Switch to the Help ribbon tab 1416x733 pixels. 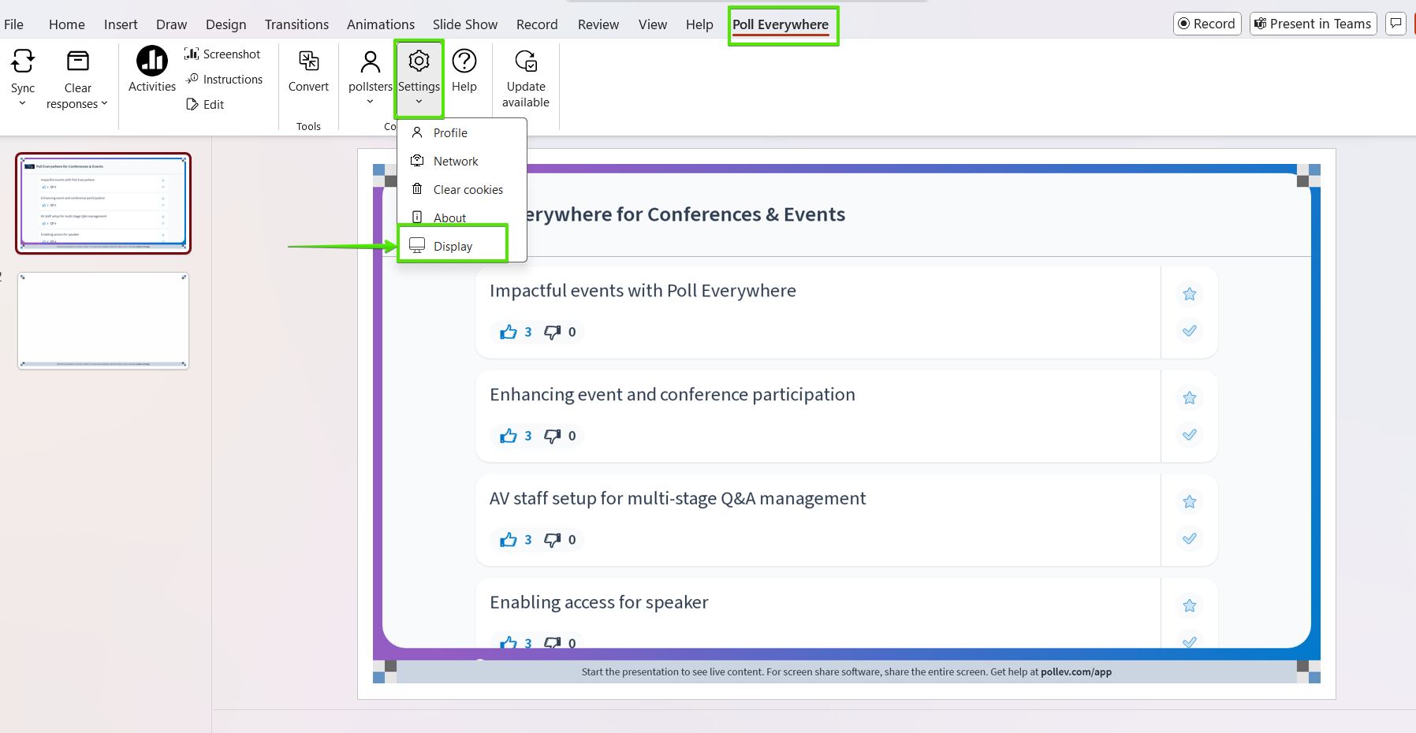pyautogui.click(x=699, y=24)
